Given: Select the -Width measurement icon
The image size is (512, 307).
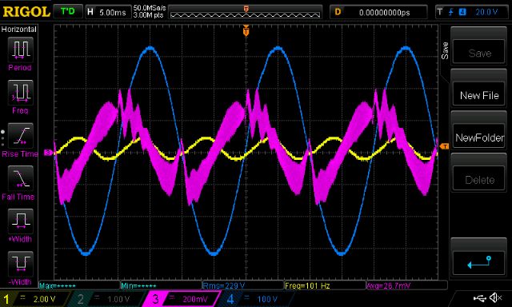Looking at the screenshot, I should point(20,264).
